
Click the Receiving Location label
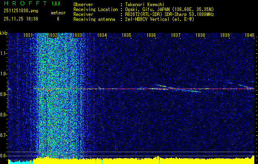(x=96, y=9)
